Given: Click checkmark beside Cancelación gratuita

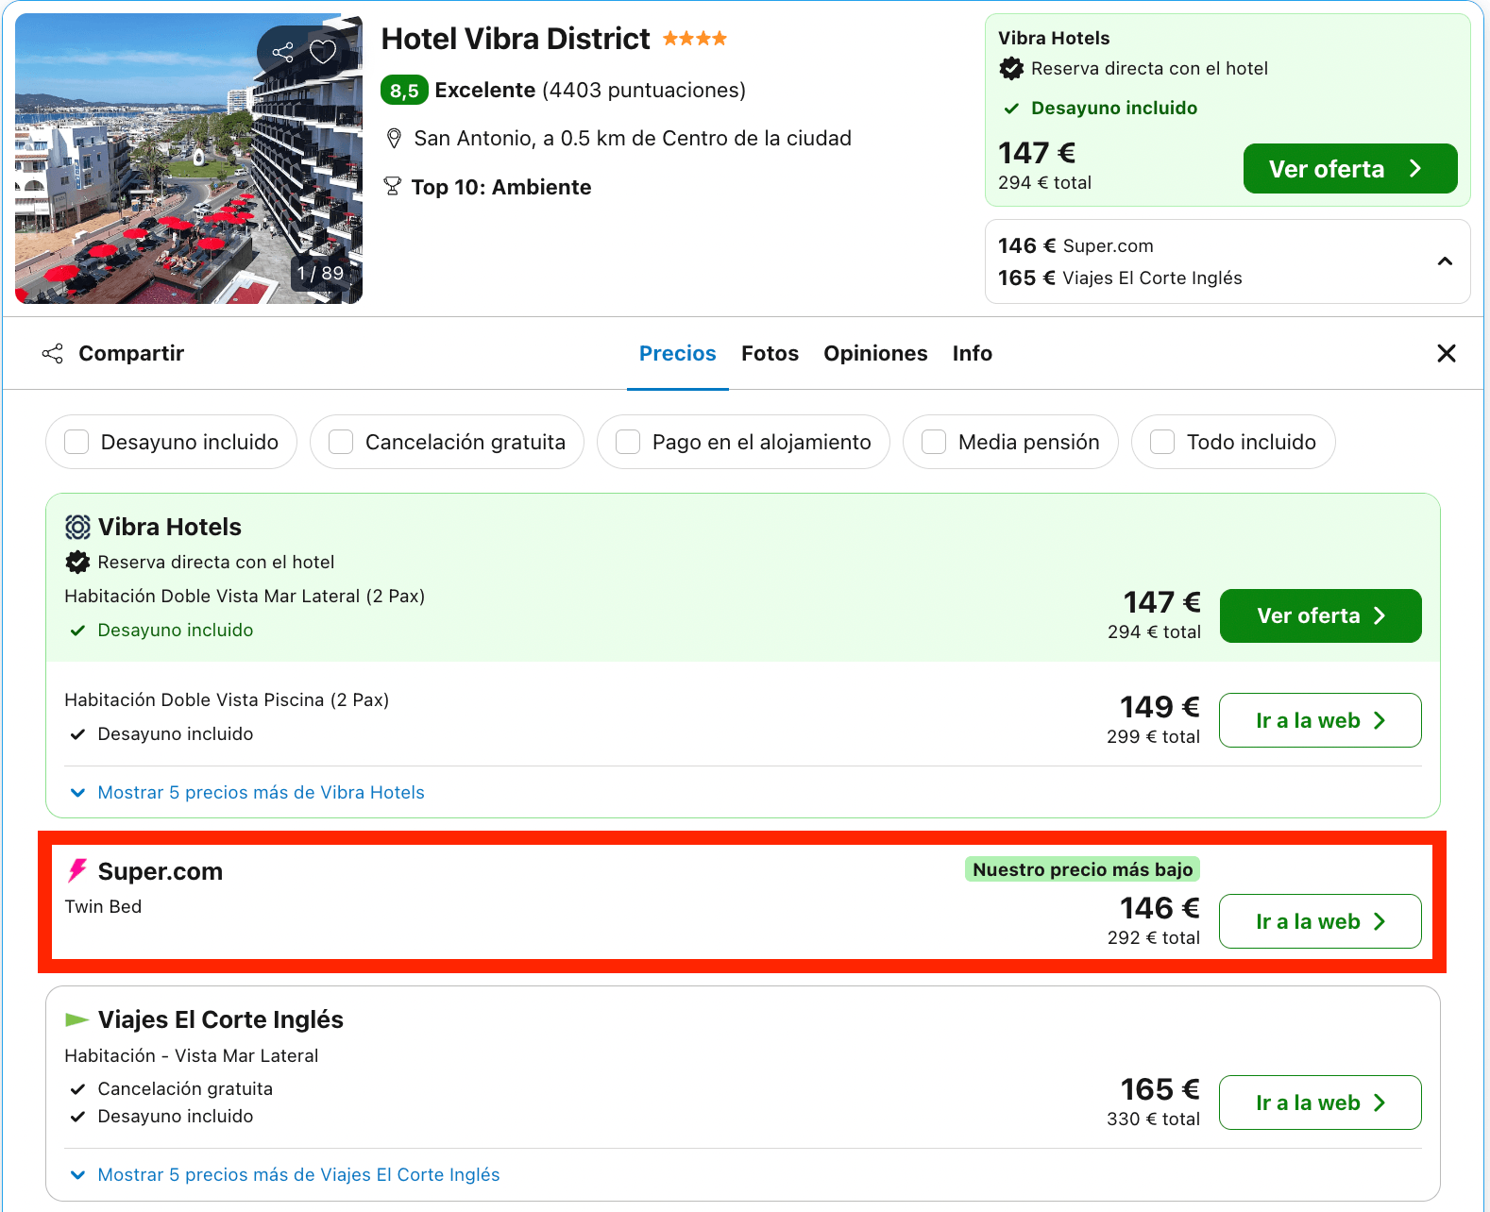Looking at the screenshot, I should 77,1089.
